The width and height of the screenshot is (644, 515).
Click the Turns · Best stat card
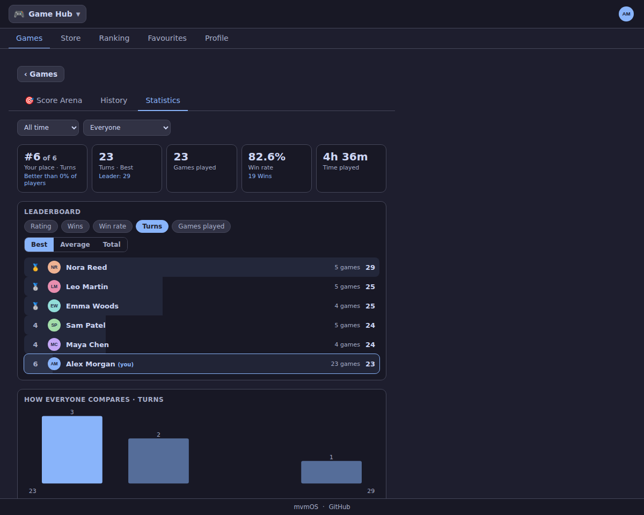(x=127, y=168)
